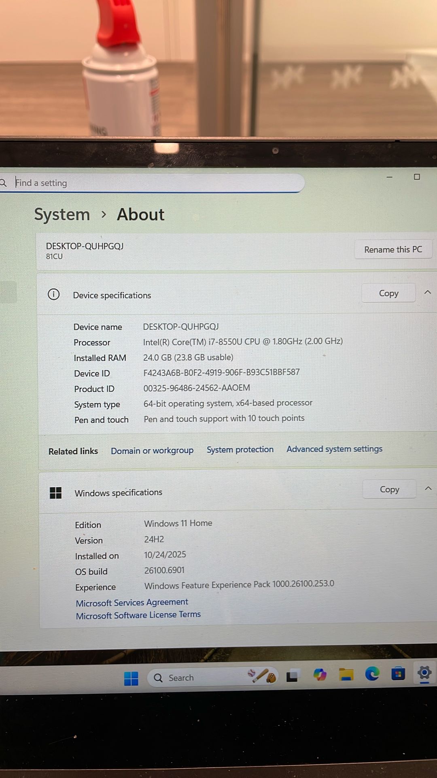The width and height of the screenshot is (437, 778).
Task: Click the taskbar Search box
Action: pyautogui.click(x=213, y=677)
